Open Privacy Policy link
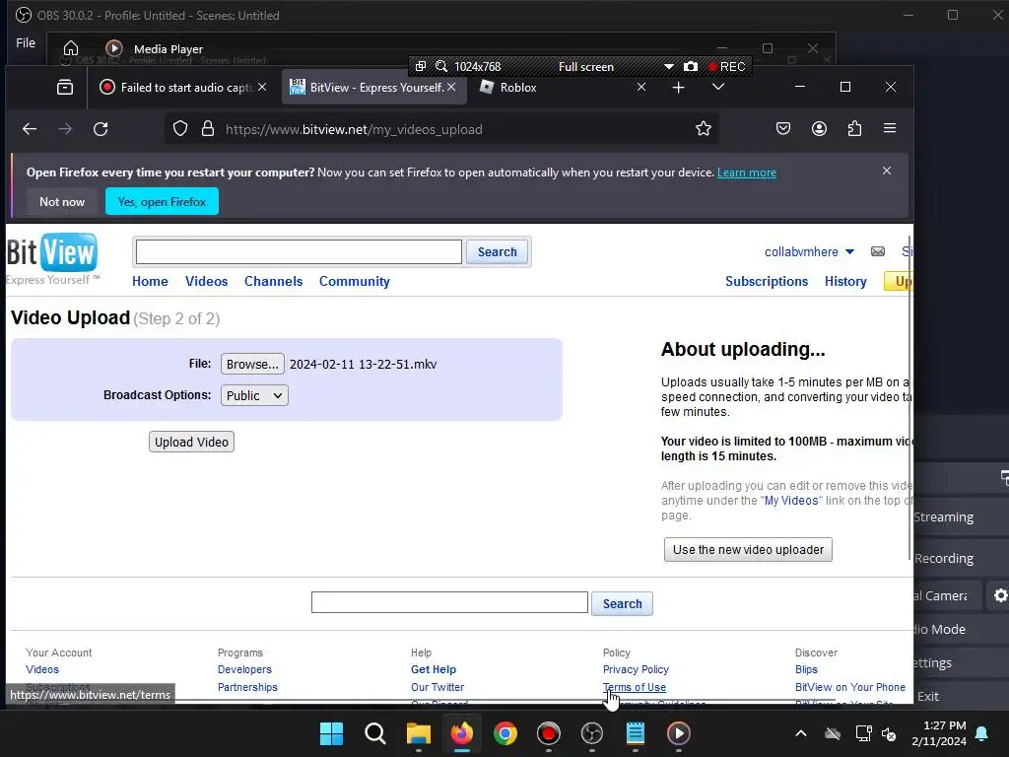Screen dimensions: 1009x757 (x=636, y=669)
